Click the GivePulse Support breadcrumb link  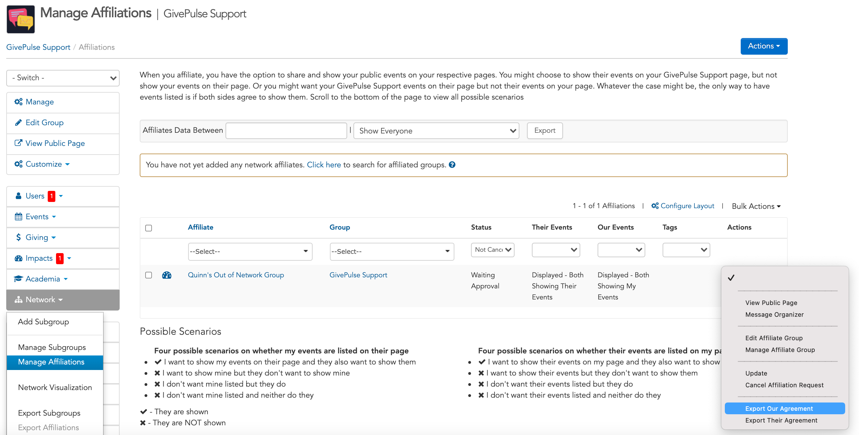coord(38,47)
